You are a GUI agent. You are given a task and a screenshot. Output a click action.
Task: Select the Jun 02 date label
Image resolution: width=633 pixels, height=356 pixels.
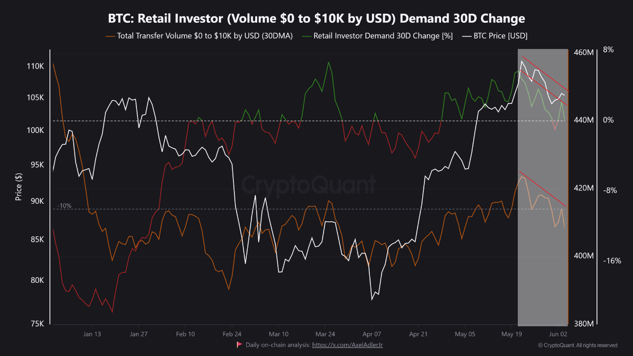[x=558, y=334]
